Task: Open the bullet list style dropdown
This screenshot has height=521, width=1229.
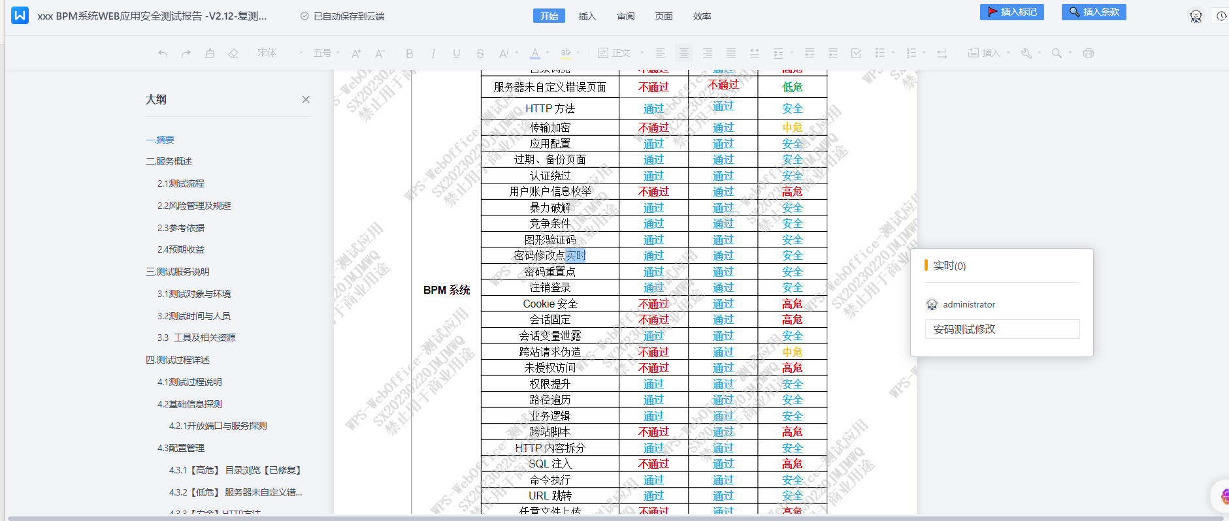Action: click(x=893, y=53)
